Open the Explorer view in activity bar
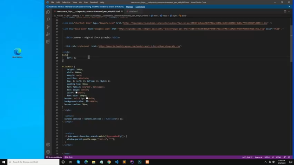 click(x=48, y=12)
